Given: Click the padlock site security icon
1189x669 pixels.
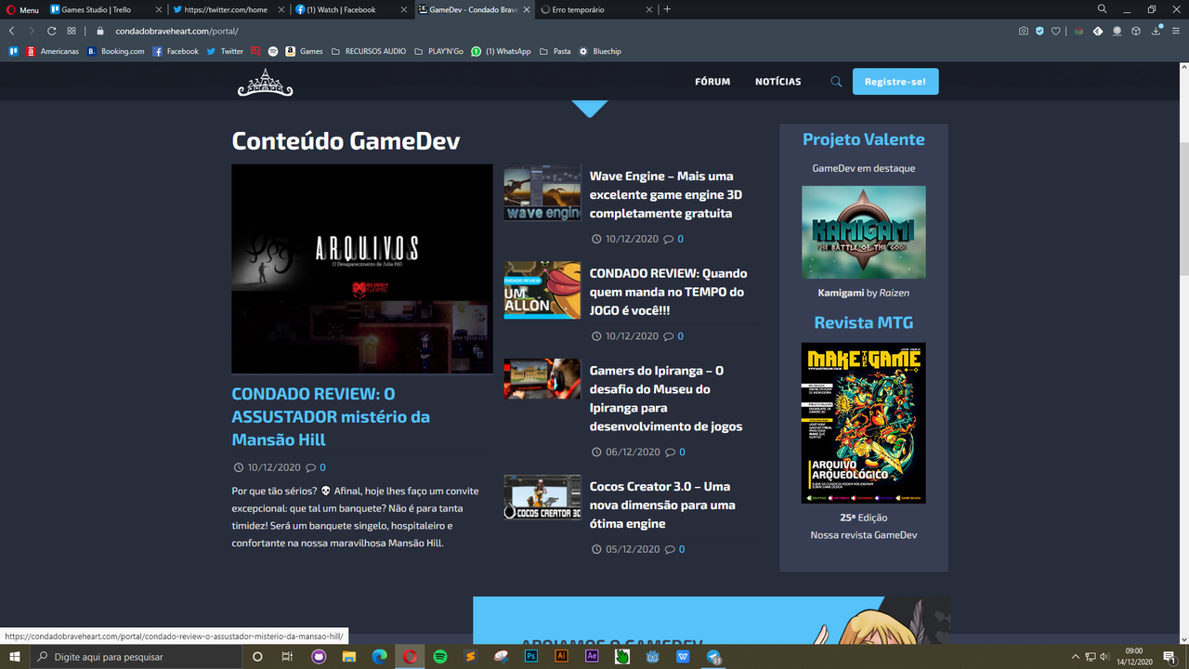Looking at the screenshot, I should pyautogui.click(x=100, y=31).
